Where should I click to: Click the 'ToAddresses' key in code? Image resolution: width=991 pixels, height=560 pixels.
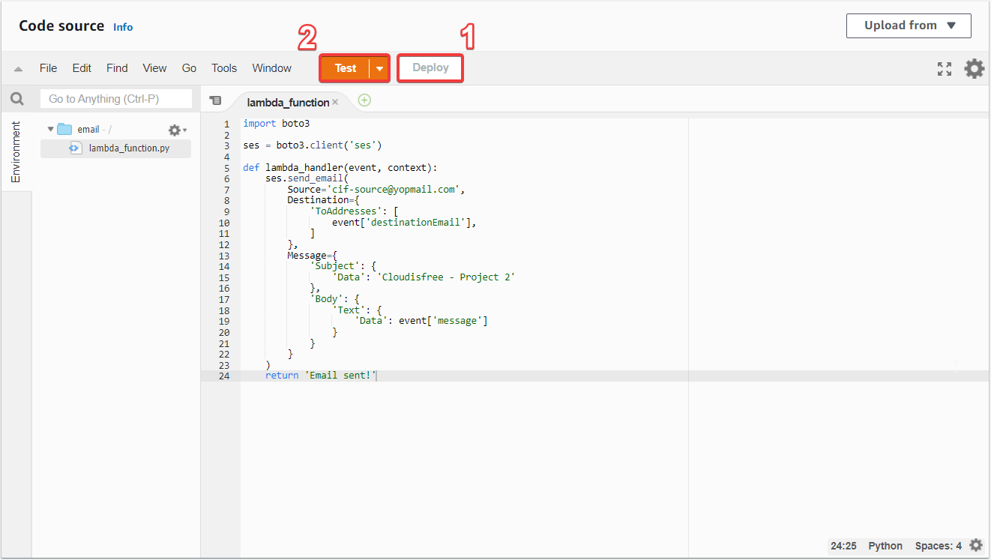tap(346, 211)
